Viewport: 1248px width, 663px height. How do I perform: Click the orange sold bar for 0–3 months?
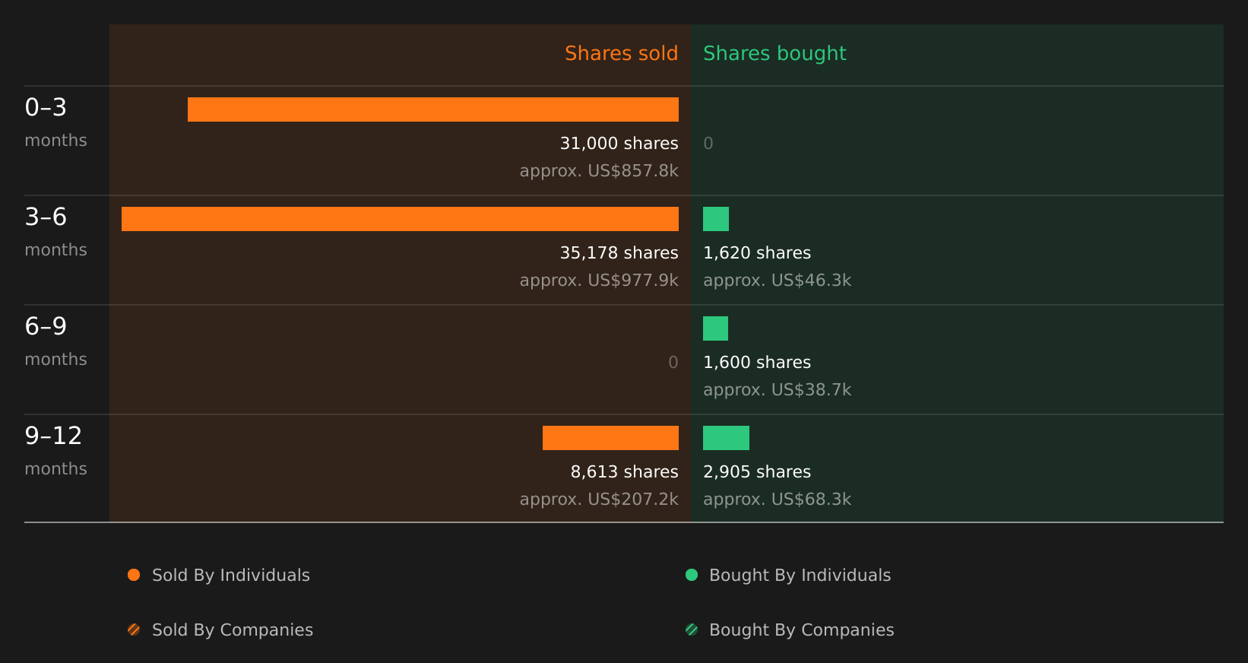pos(433,109)
